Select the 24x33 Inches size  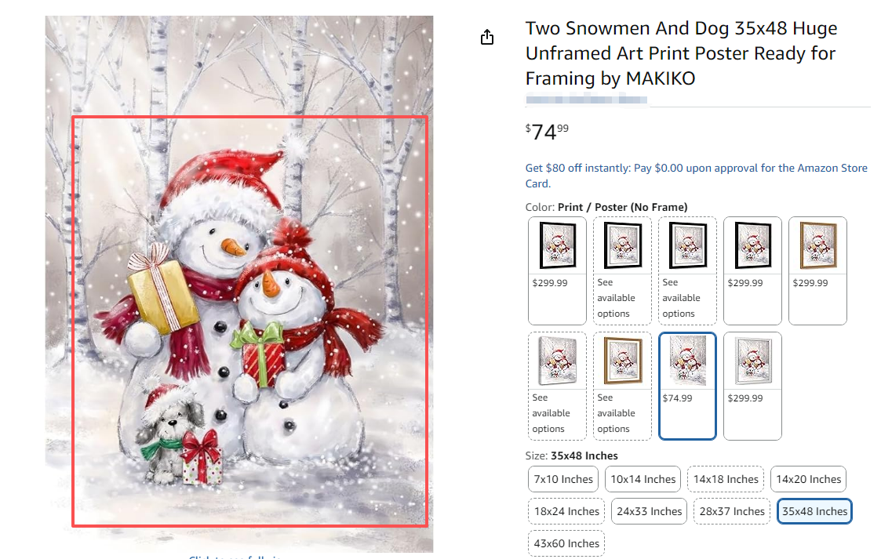click(x=649, y=511)
